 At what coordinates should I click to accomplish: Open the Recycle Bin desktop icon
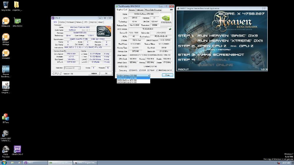(6, 6)
